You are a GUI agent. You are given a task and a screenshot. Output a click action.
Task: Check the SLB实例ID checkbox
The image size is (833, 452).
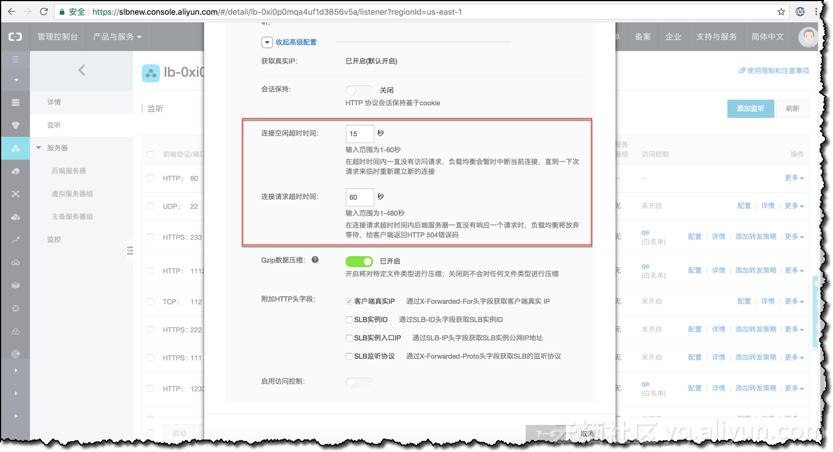(349, 319)
